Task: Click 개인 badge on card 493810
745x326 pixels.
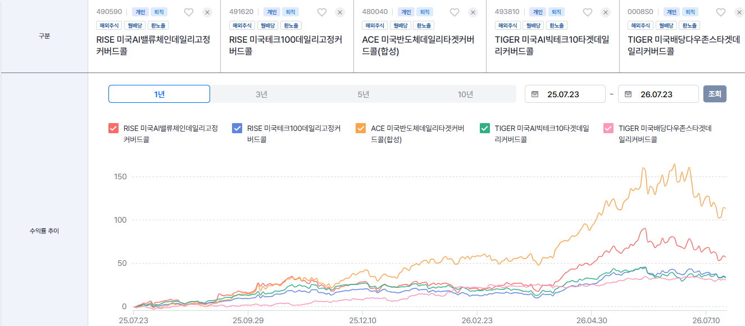Action: tap(538, 12)
